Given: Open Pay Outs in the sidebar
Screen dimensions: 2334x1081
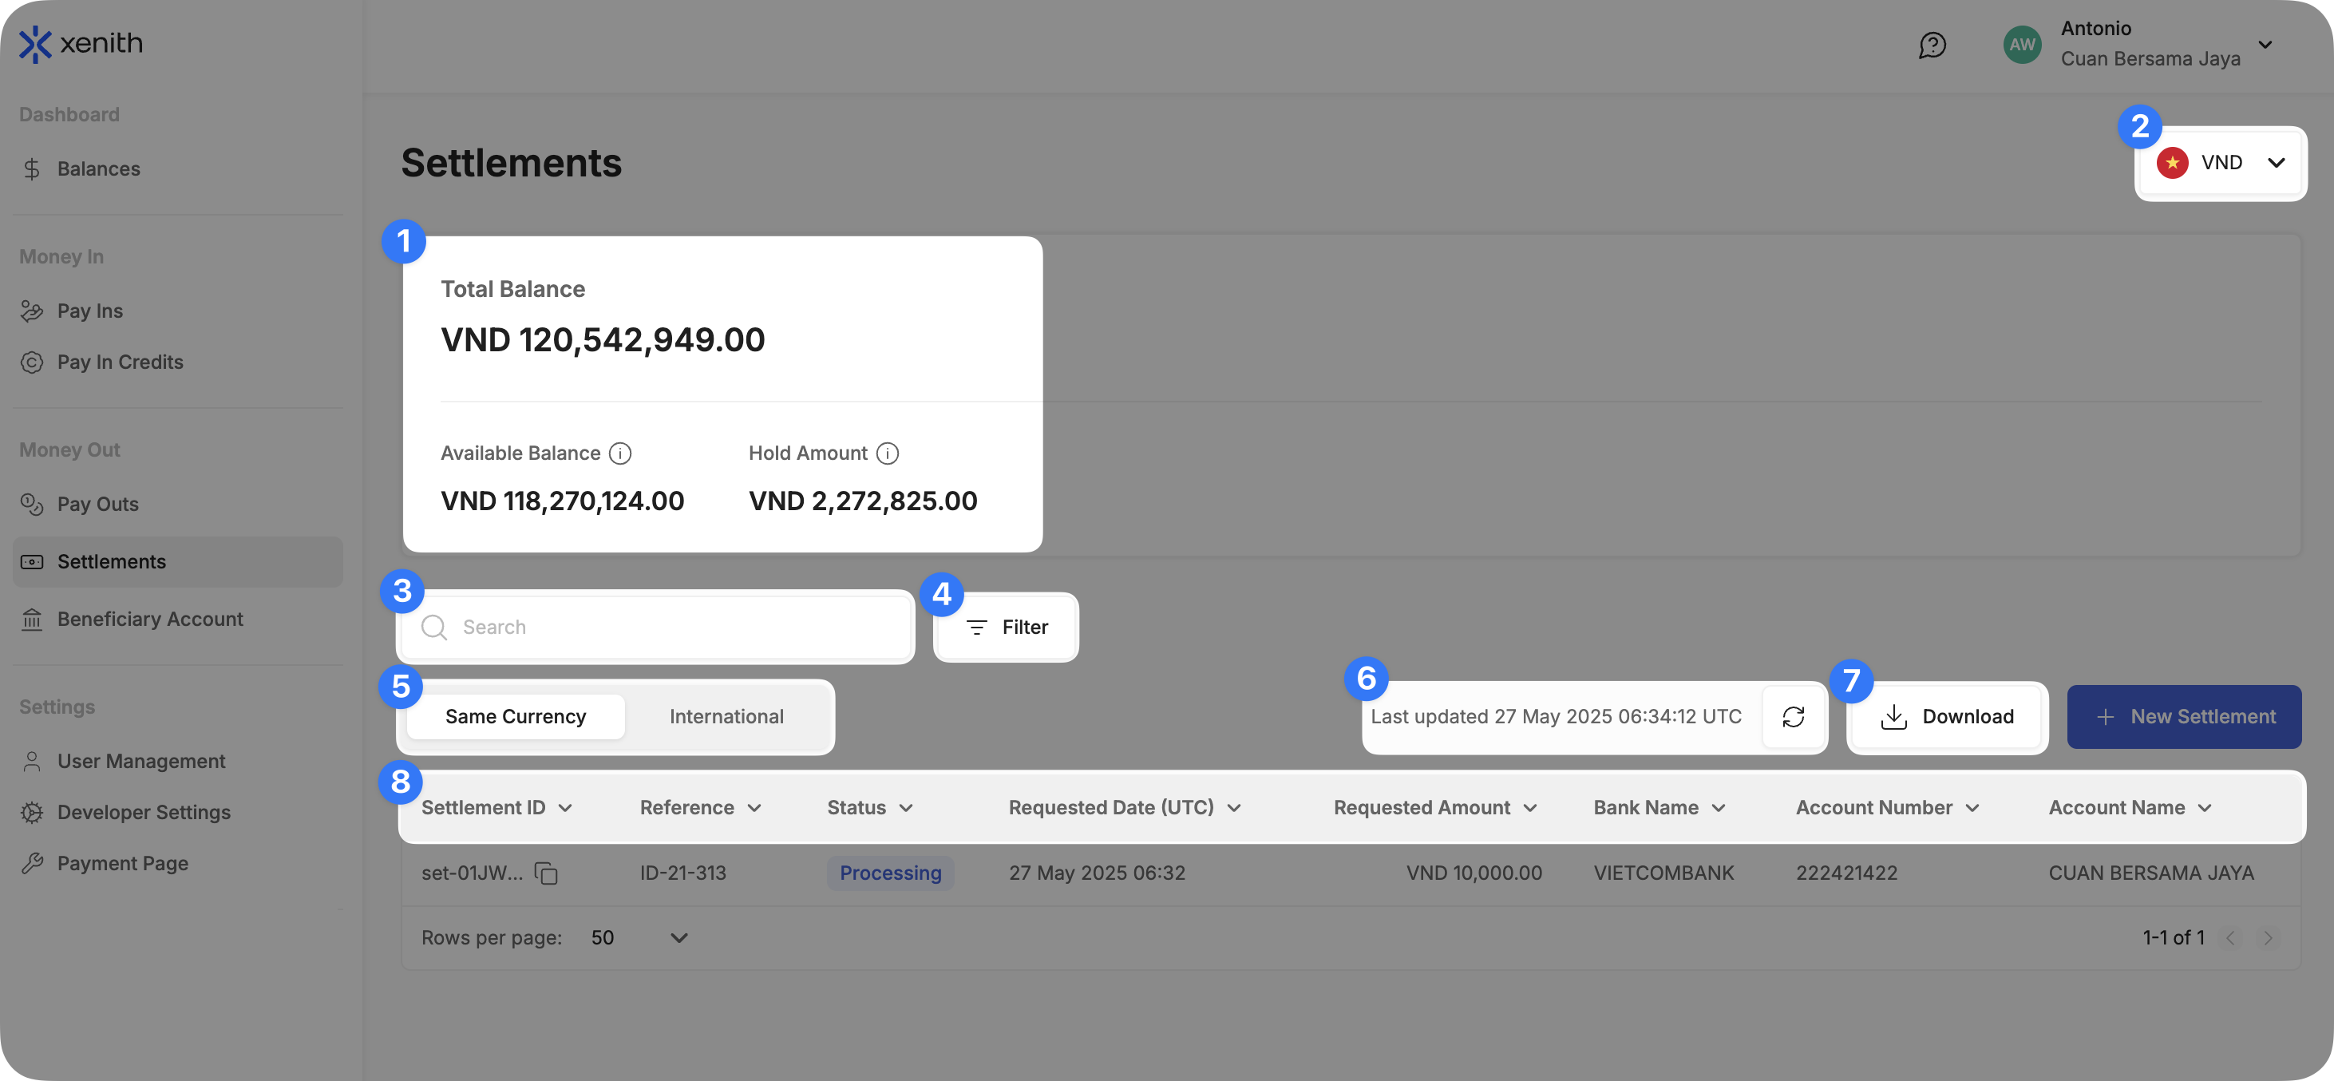Looking at the screenshot, I should [x=98, y=504].
